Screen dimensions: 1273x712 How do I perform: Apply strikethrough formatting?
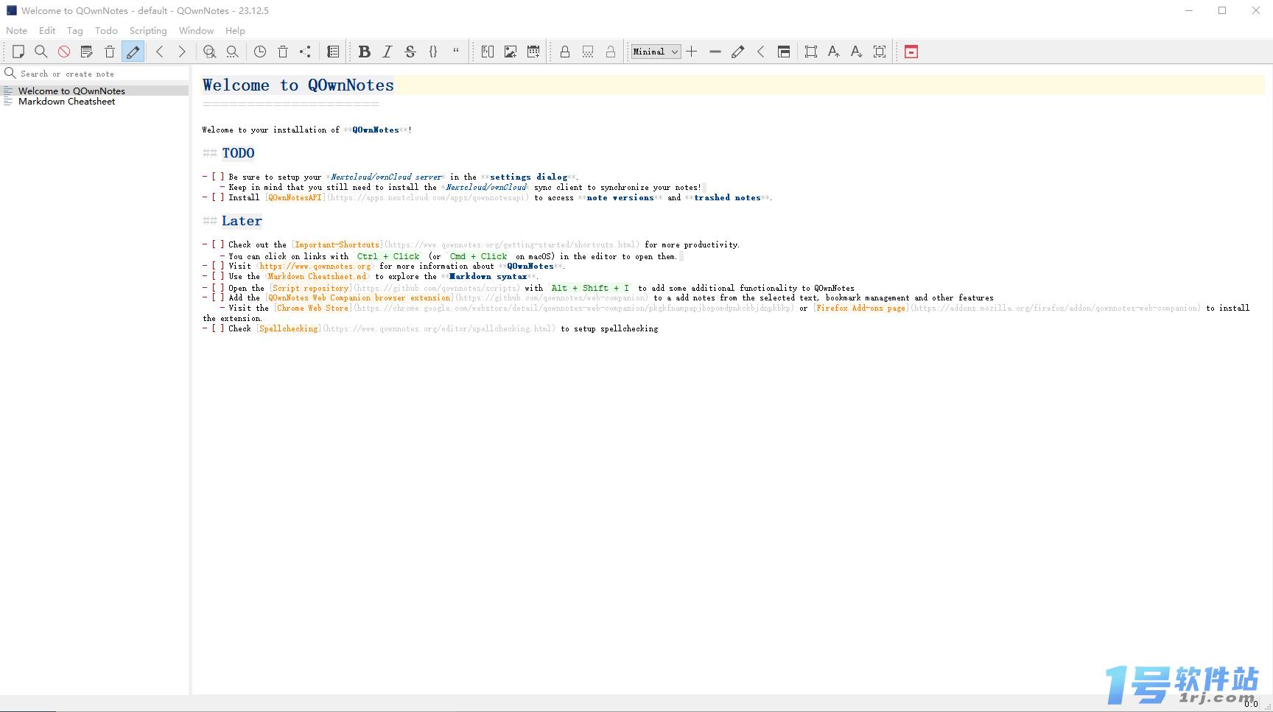[410, 52]
